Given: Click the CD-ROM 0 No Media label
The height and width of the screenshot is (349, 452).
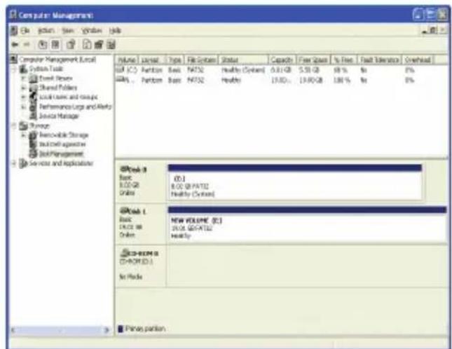Looking at the screenshot, I should (130, 277).
